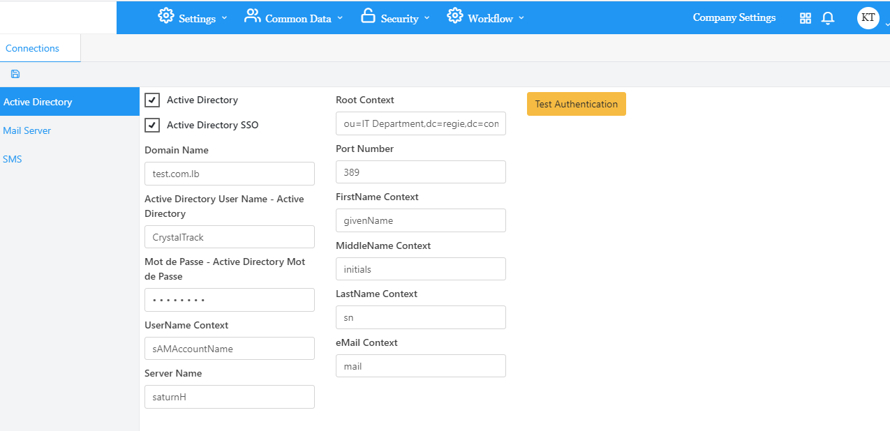Open the Company Settings link

pyautogui.click(x=734, y=18)
